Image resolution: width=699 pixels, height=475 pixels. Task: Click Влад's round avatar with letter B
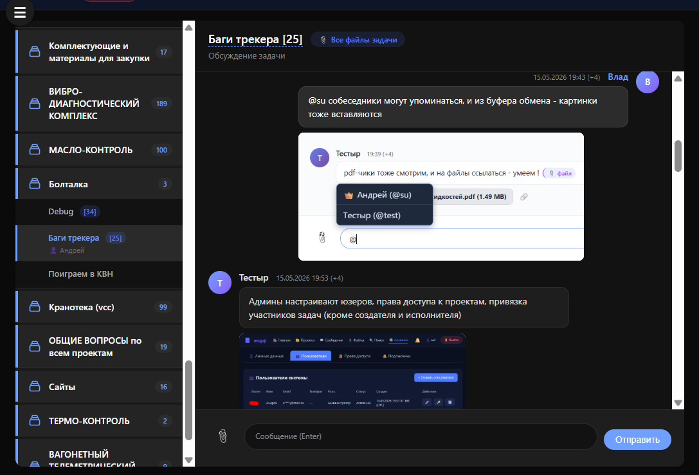[648, 82]
